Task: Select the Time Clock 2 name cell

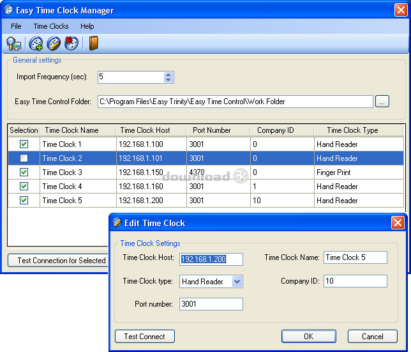Action: coord(78,158)
